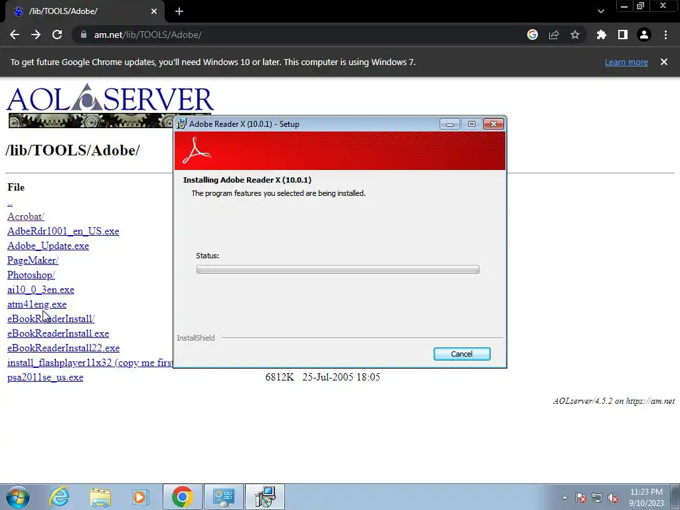The image size is (680, 510).
Task: Click the date 25-Jul-2005 18:05
Action: tap(341, 377)
